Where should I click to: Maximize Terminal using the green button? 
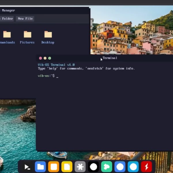[x=50, y=58]
